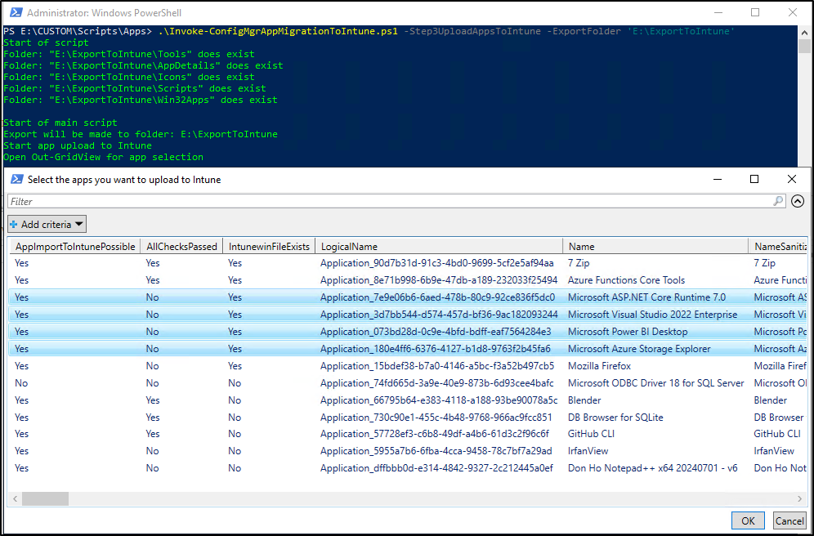Click logical name Application_8e71b998-6b9e-47db-a189-232033f25494
This screenshot has height=536, width=814.
tap(439, 280)
